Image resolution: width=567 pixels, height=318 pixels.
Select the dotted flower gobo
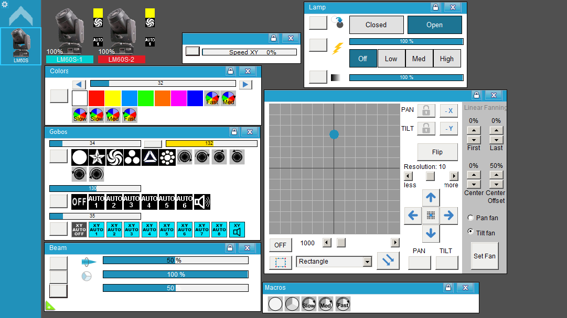pos(167,157)
